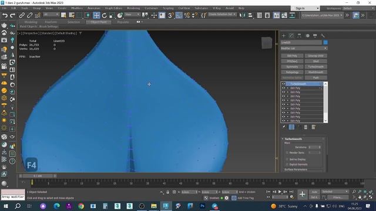376x211 pixels.
Task: Click the Iterations spinner field
Action: coord(313,147)
